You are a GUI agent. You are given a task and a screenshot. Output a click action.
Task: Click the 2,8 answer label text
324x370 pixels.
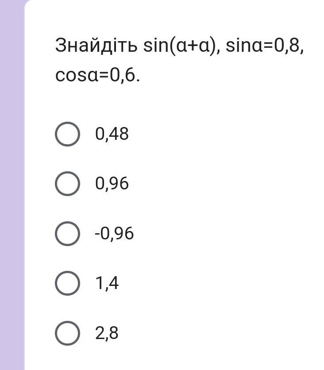(107, 333)
